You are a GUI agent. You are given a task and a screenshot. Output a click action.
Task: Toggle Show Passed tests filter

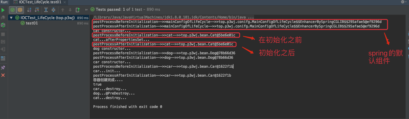(13, 10)
